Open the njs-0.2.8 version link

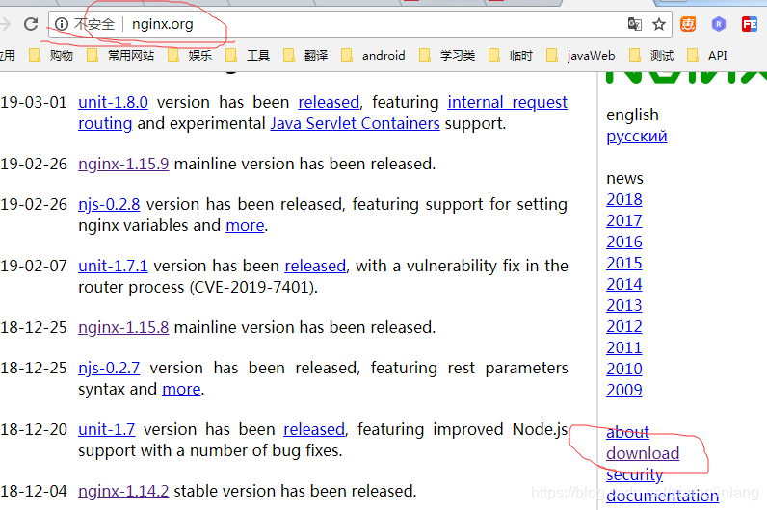[109, 204]
